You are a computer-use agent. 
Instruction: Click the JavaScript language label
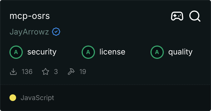tap(37, 98)
